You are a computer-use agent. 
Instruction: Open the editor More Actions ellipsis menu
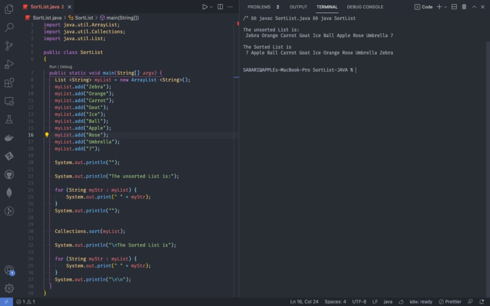pyautogui.click(x=230, y=7)
